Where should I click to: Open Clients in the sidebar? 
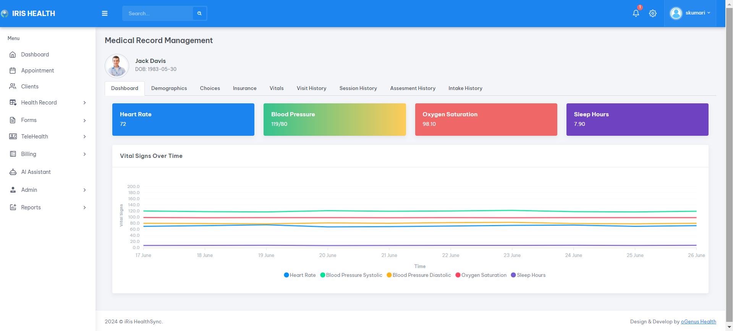pyautogui.click(x=48, y=87)
